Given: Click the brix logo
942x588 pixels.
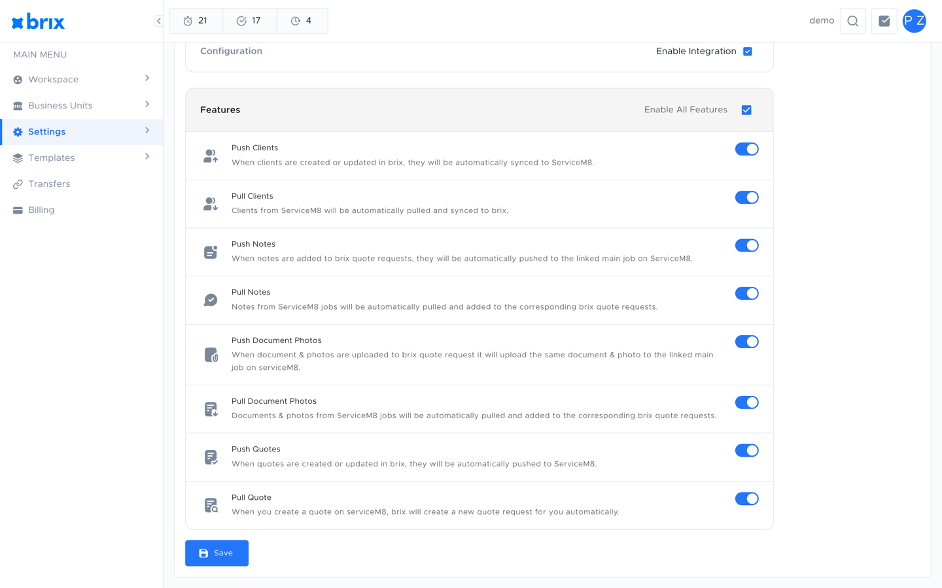Looking at the screenshot, I should point(38,22).
